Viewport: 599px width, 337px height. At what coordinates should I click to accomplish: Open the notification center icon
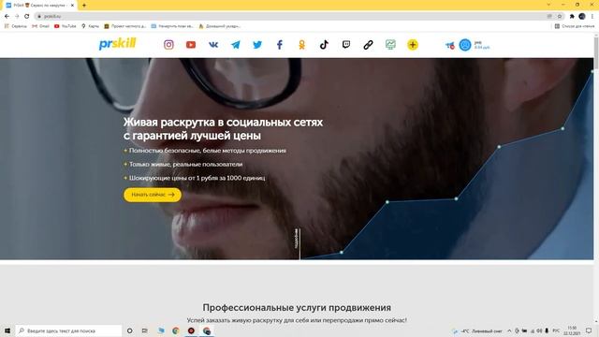(x=589, y=330)
